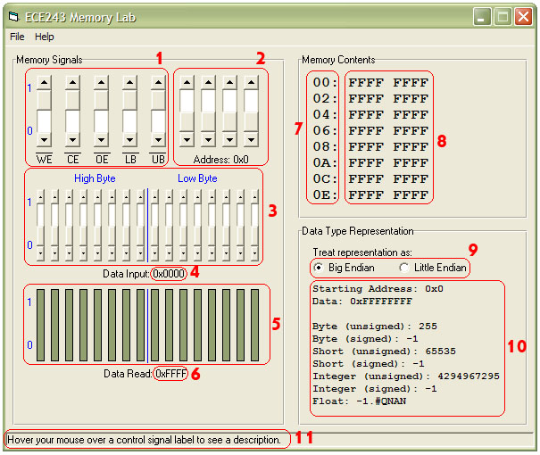Click the up arrow of the rightmost Address bit

252,83
